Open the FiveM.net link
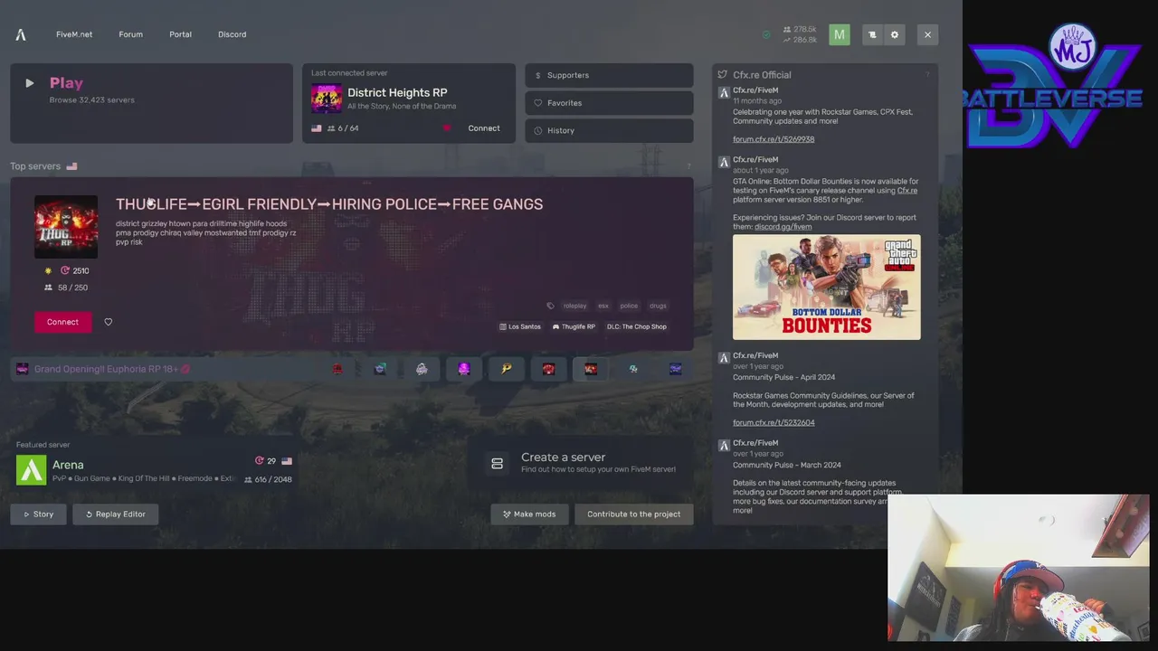Screen dimensions: 1158x651 pyautogui.click(x=74, y=34)
